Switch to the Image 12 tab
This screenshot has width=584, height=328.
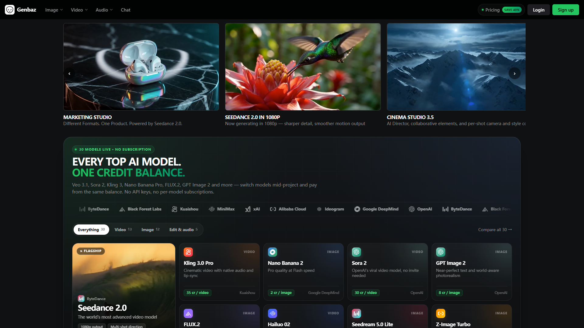151,230
